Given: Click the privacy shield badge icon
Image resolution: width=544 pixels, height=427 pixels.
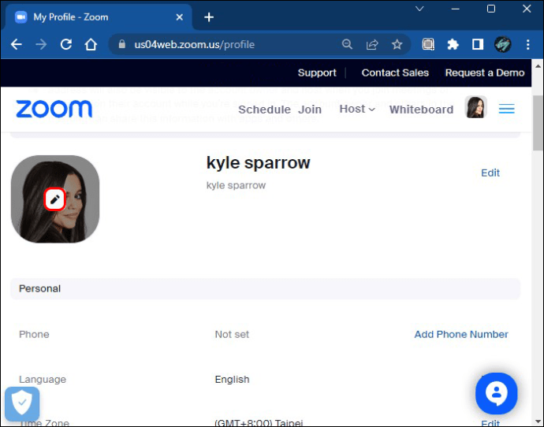Looking at the screenshot, I should coord(22,404).
